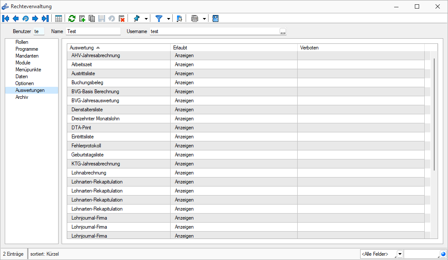Select Menüpunkte in the left list
The width and height of the screenshot is (448, 260).
click(x=28, y=70)
